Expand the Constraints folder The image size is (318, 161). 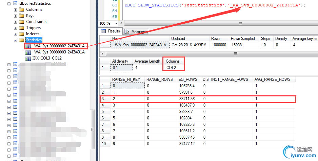15,22
